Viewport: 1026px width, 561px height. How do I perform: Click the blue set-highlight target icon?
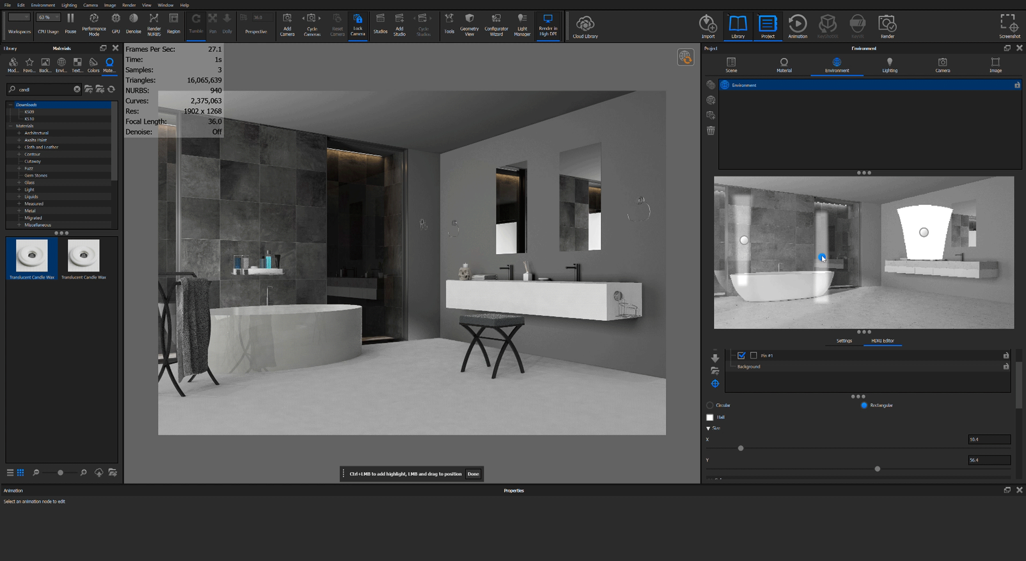[x=715, y=384]
